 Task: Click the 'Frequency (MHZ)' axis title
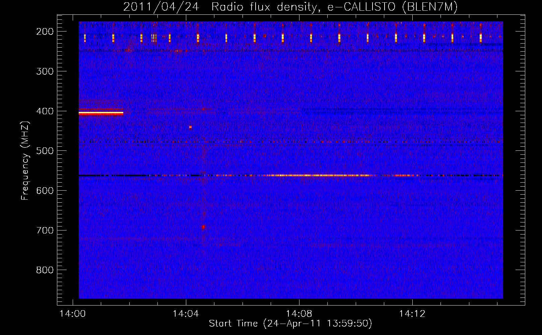[25, 160]
